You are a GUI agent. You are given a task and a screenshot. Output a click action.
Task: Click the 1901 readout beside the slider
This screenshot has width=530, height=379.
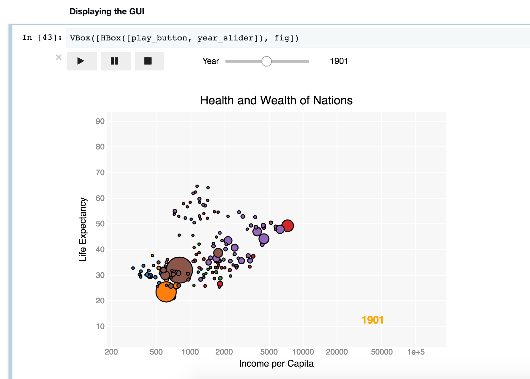[339, 61]
